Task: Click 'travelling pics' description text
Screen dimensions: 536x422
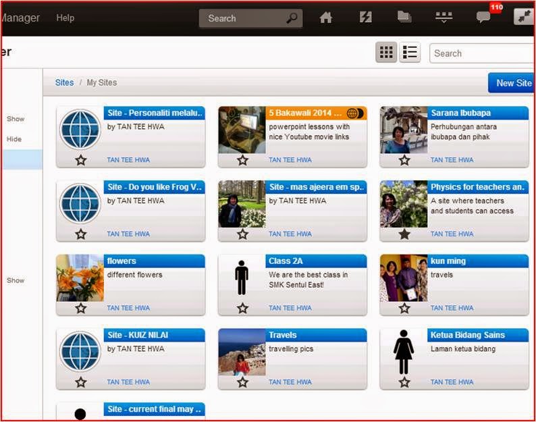Action: click(291, 349)
